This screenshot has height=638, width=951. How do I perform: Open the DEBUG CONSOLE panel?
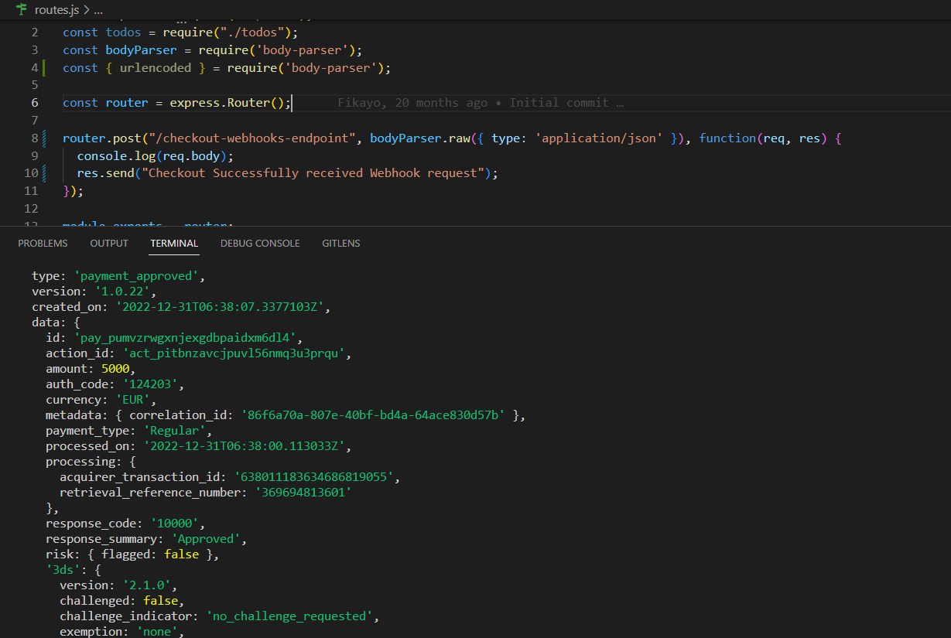pos(260,243)
